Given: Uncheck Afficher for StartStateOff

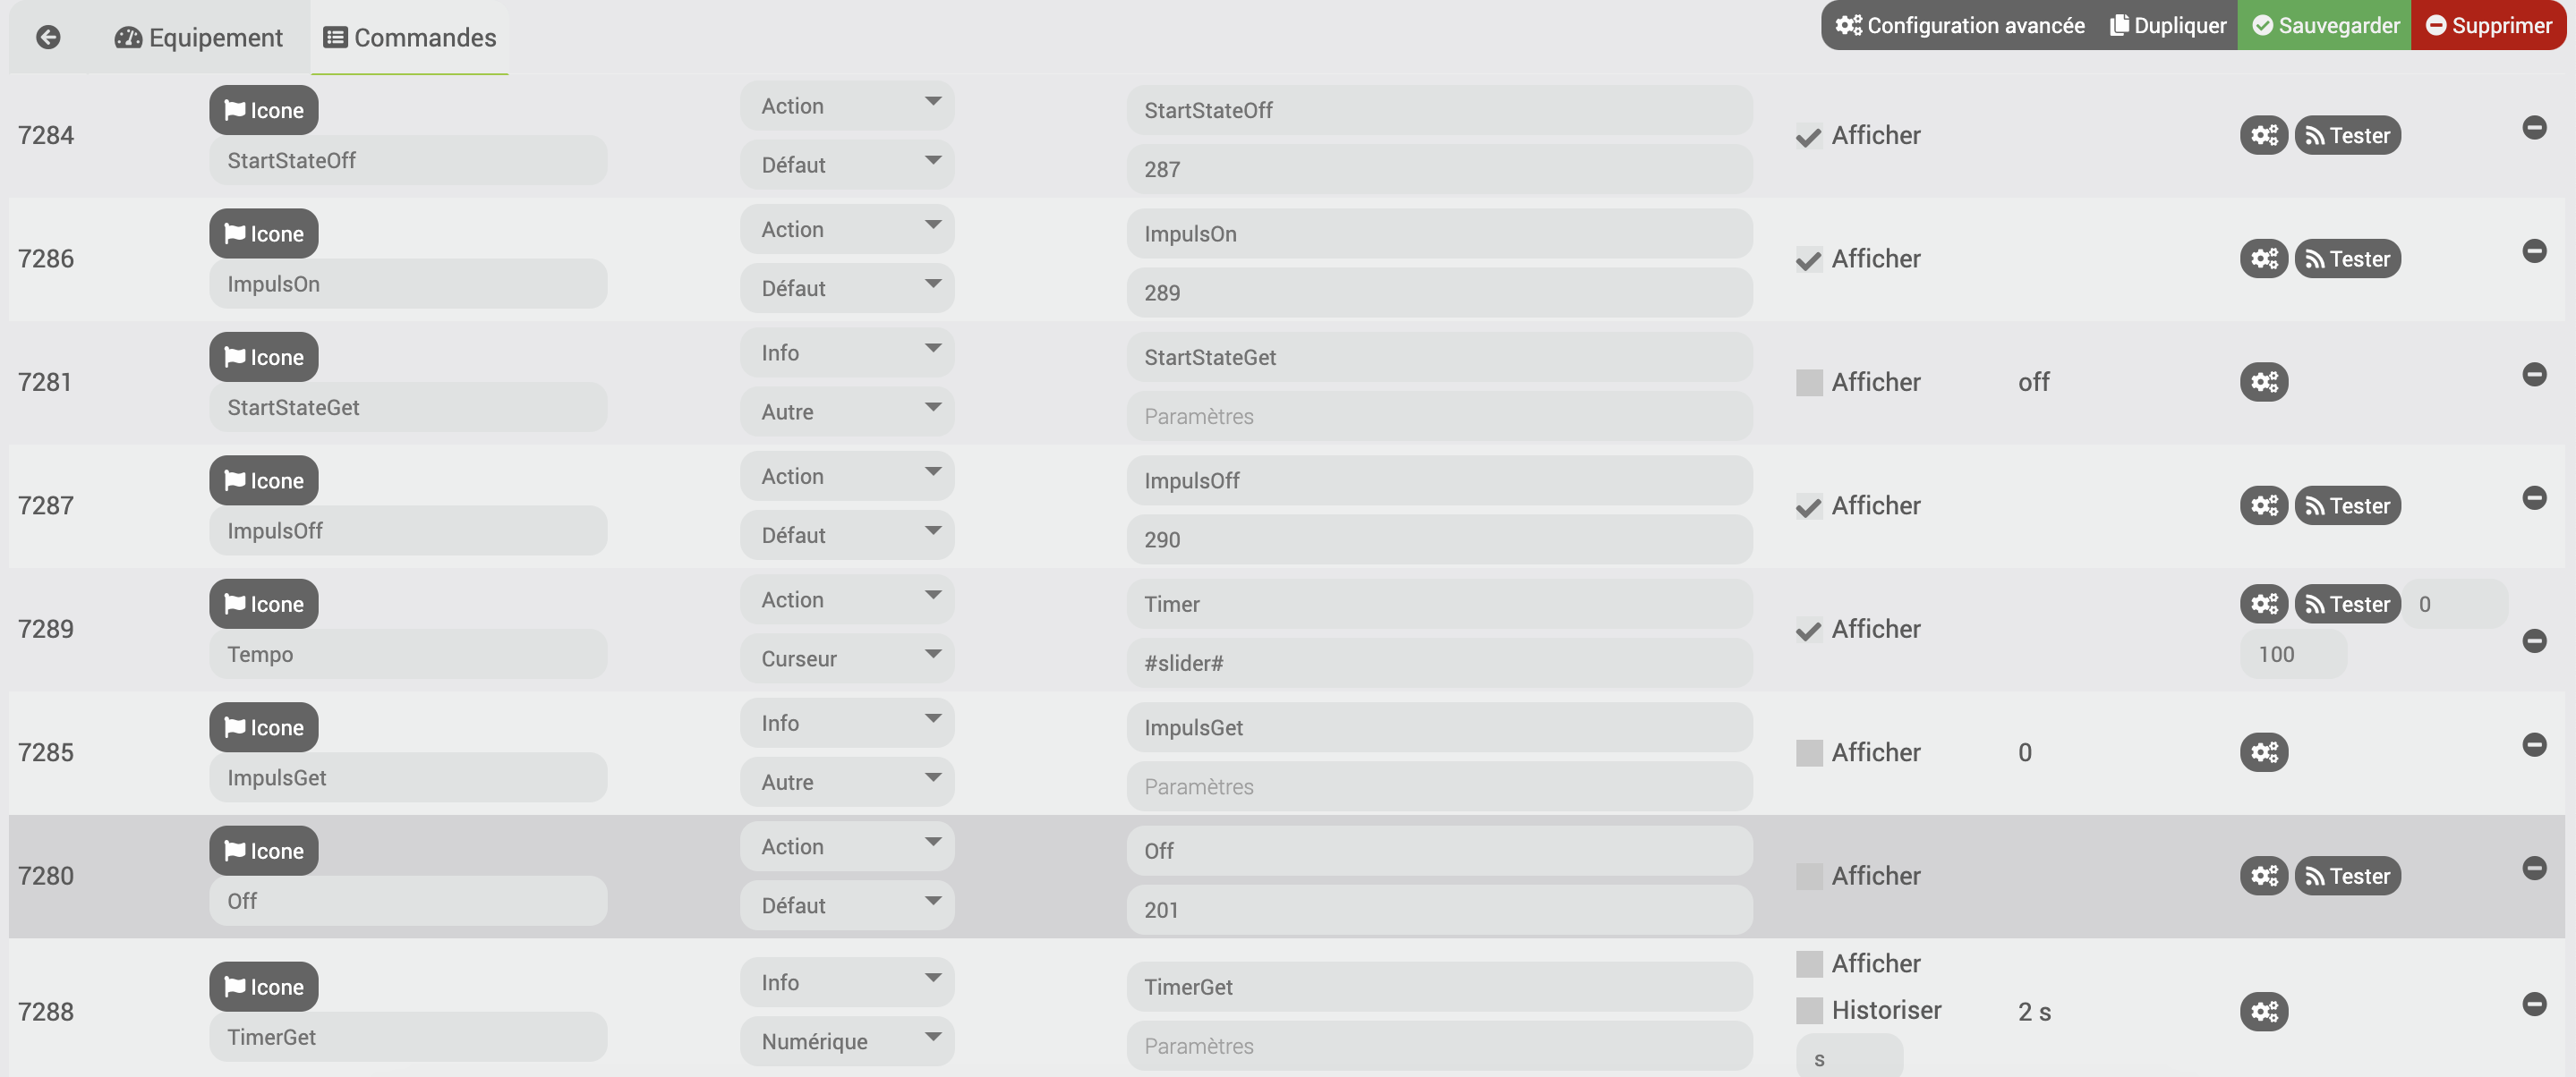Looking at the screenshot, I should pos(1808,136).
